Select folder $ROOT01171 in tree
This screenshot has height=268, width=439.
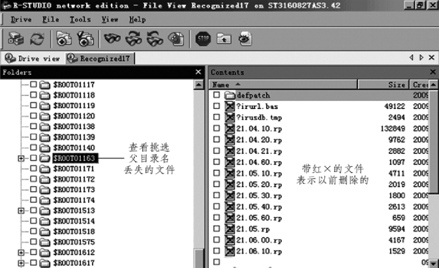click(x=74, y=169)
